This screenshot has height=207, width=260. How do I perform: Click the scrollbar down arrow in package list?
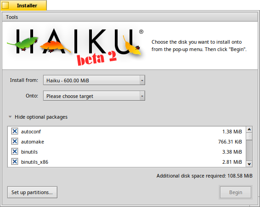[249, 164]
